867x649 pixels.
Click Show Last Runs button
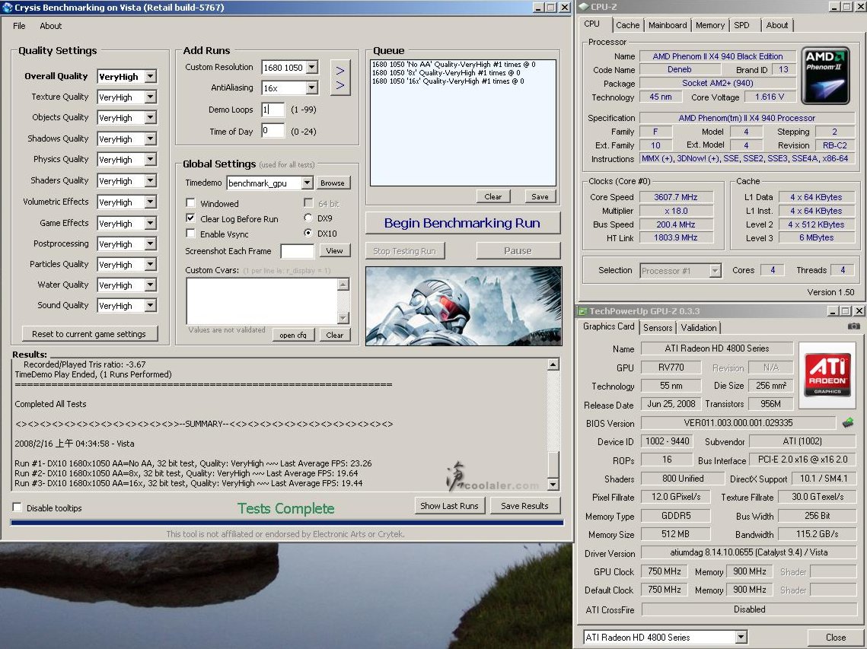[449, 505]
